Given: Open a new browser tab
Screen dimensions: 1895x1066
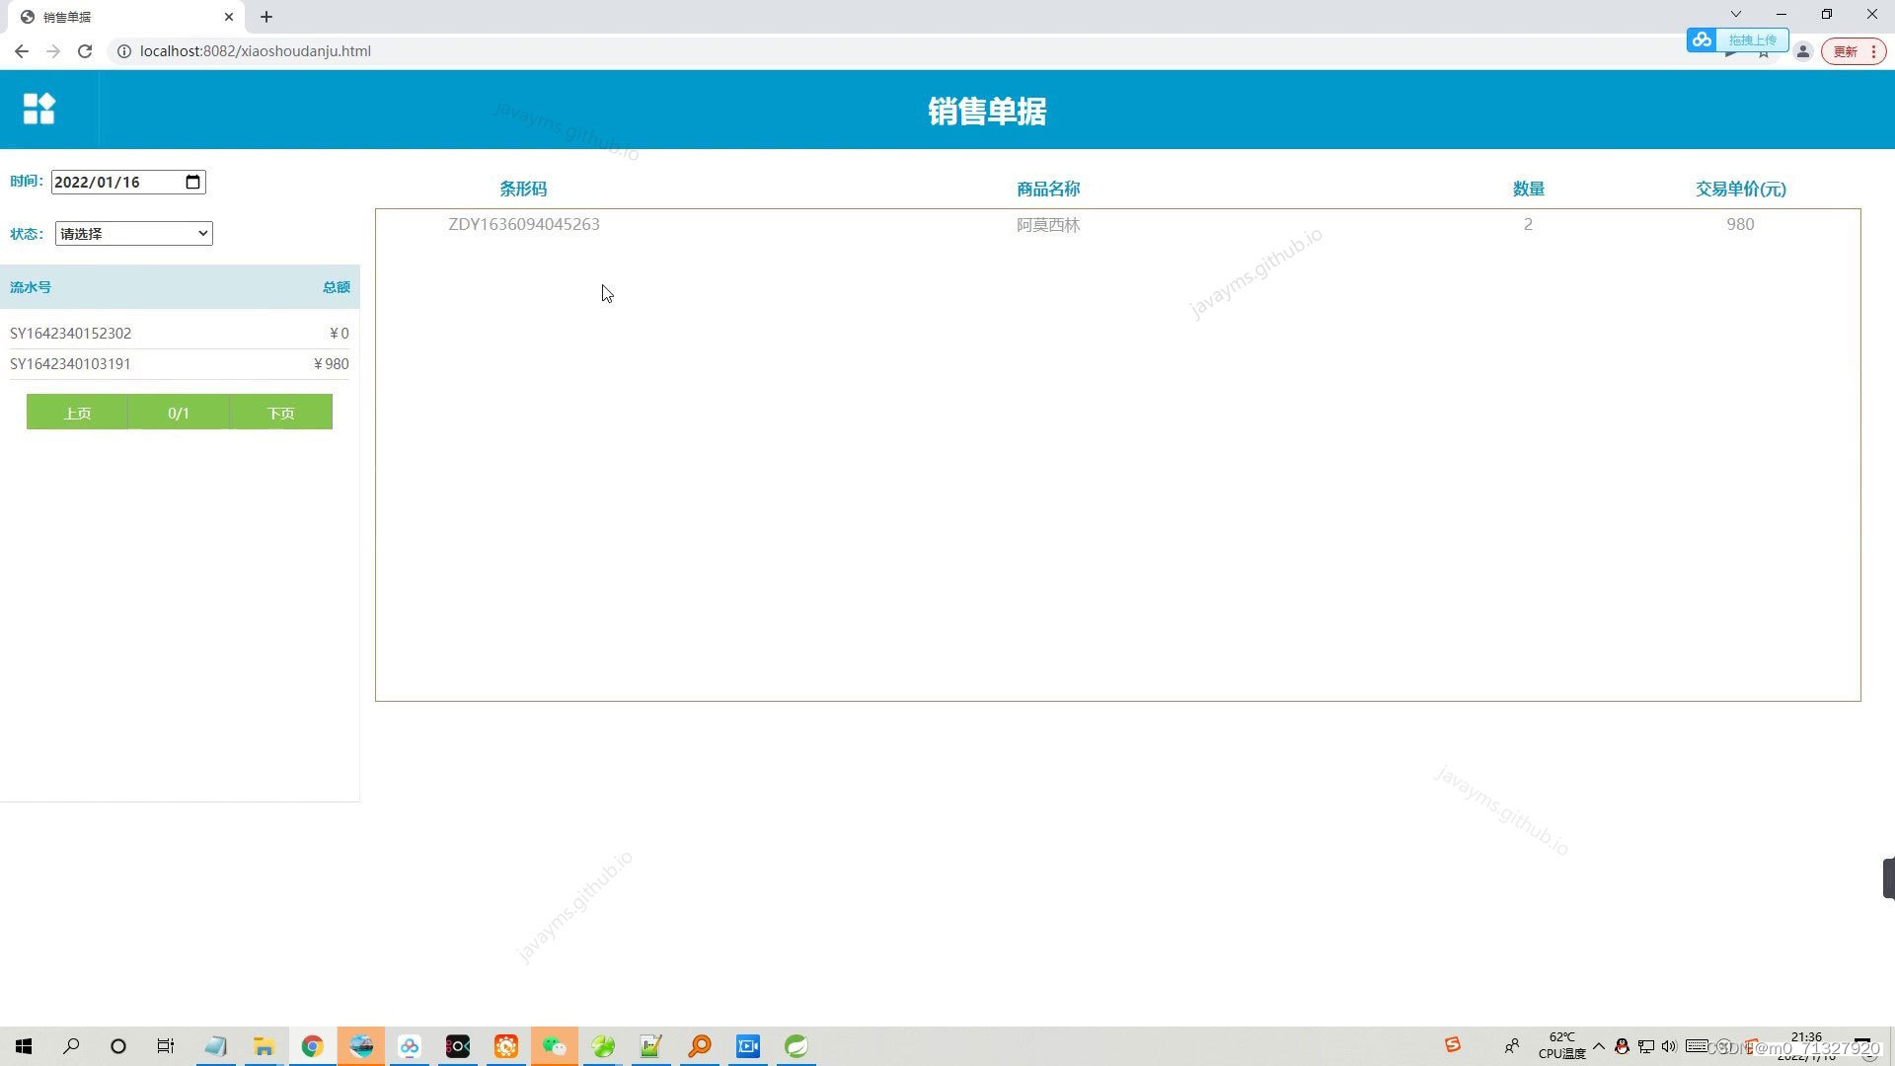Looking at the screenshot, I should coord(266,17).
